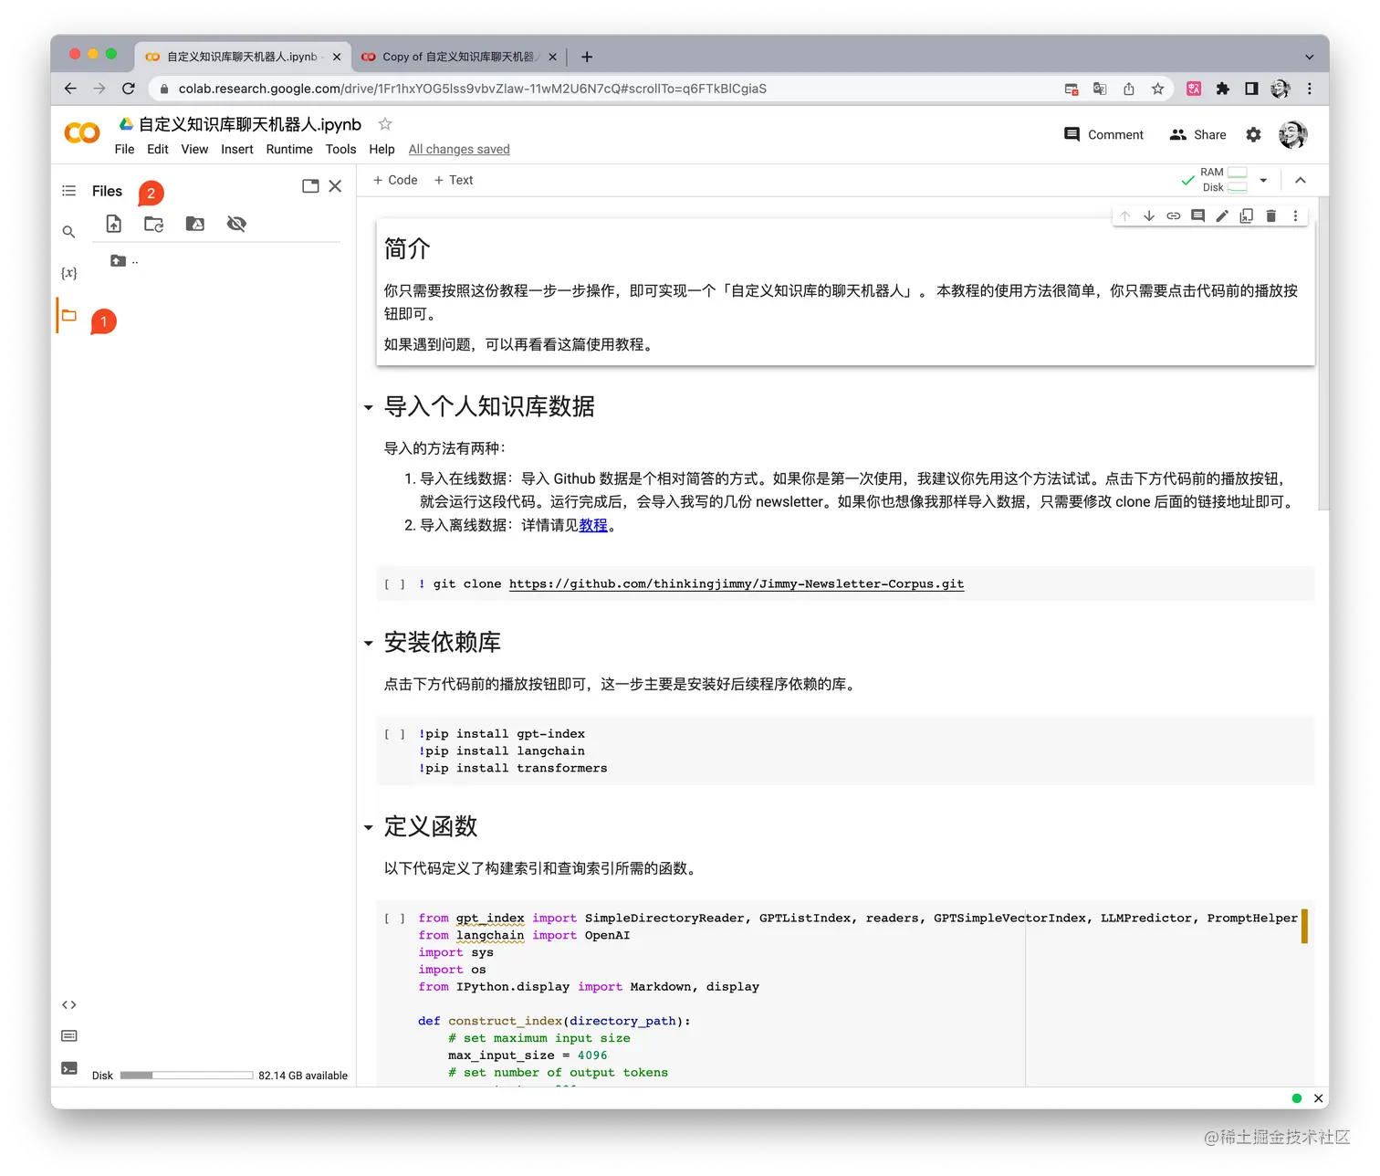Open RAM/Disk runtime dropdown arrow
This screenshot has height=1176, width=1380.
pos(1263,180)
